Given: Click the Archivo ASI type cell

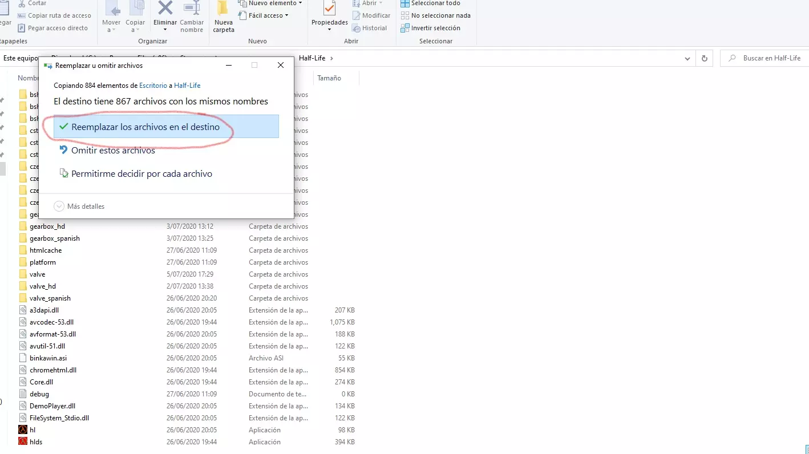Looking at the screenshot, I should point(266,358).
